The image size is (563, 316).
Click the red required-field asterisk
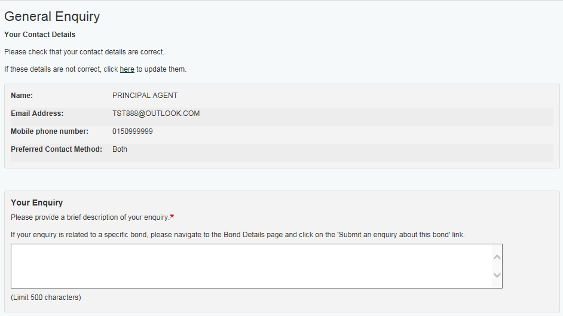pyautogui.click(x=172, y=216)
